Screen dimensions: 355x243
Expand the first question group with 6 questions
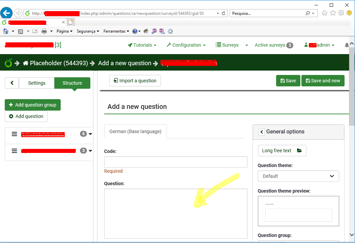click(90, 134)
